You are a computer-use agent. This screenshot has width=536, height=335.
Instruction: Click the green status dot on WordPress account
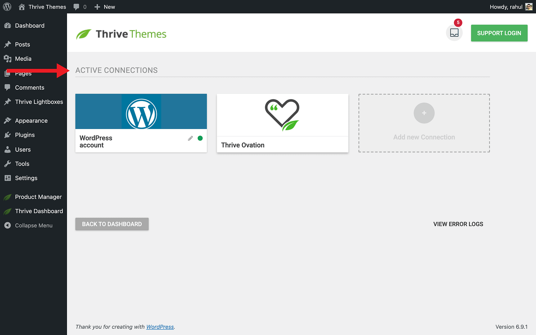200,138
